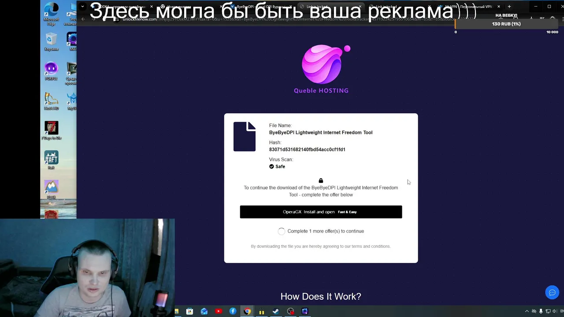Open Steam from the taskbar
Viewport: 564px width, 317px height.
click(276, 311)
